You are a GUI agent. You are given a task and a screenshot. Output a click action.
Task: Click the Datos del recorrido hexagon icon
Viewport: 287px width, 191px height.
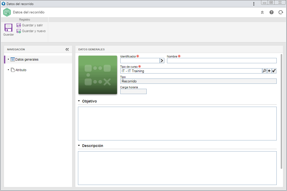tap(7, 12)
